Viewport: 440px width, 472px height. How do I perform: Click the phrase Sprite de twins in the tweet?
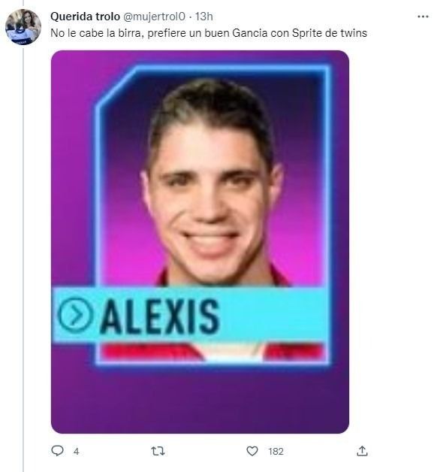point(330,33)
